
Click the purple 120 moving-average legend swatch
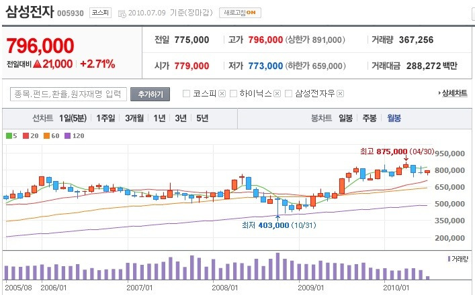click(67, 136)
